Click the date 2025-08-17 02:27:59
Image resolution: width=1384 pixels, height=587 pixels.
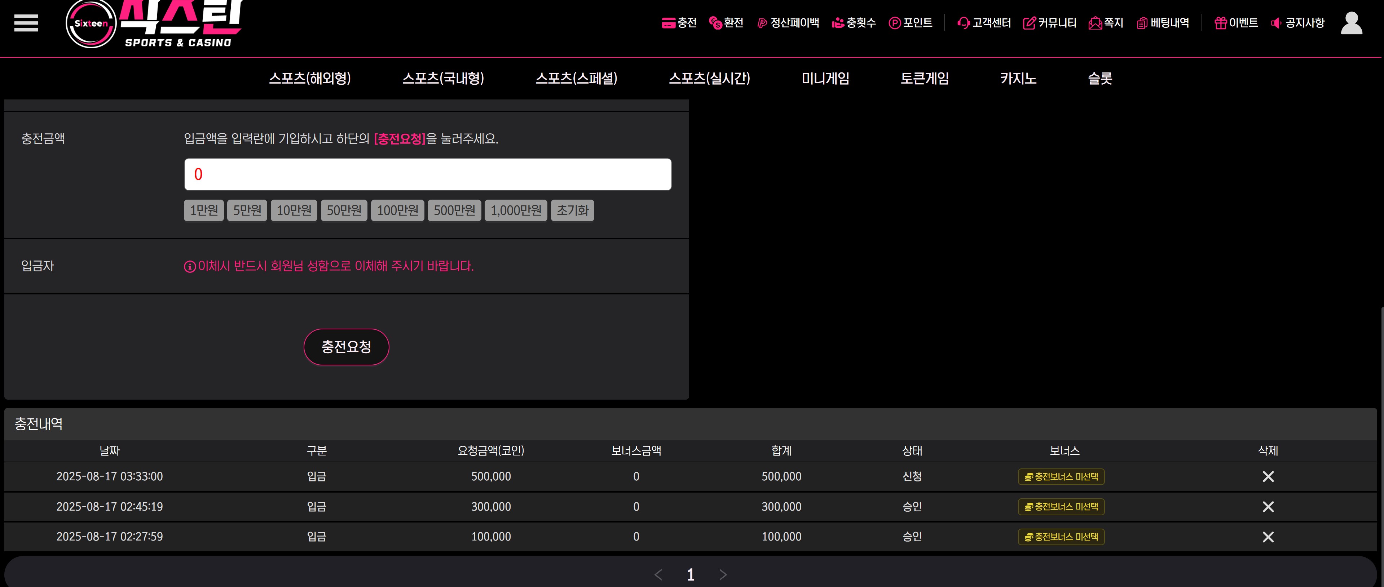[x=110, y=537]
